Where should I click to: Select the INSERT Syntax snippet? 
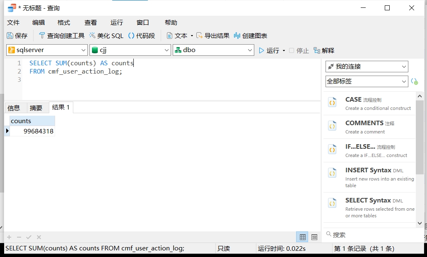coord(369,177)
